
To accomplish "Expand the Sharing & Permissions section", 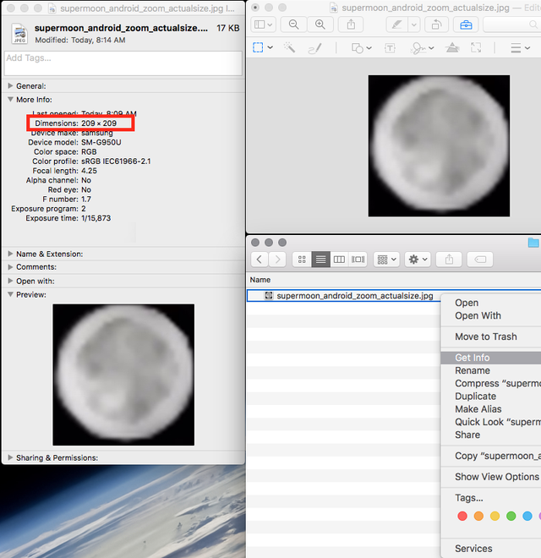I will (11, 457).
